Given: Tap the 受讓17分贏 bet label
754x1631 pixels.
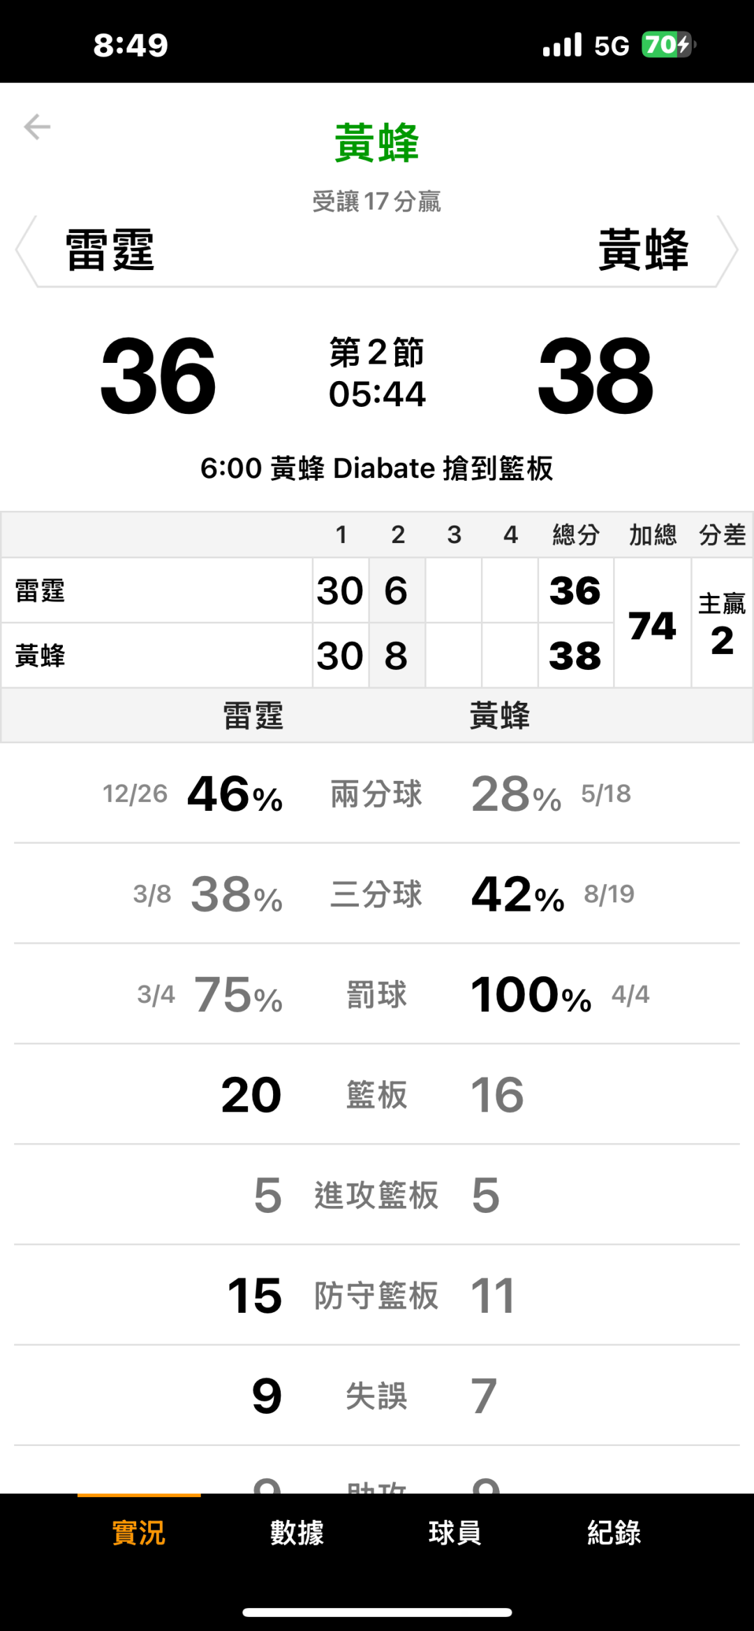Looking at the screenshot, I should pos(377,202).
